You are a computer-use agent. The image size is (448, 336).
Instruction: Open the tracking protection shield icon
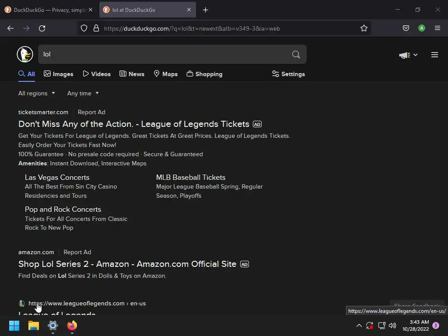pos(84,28)
